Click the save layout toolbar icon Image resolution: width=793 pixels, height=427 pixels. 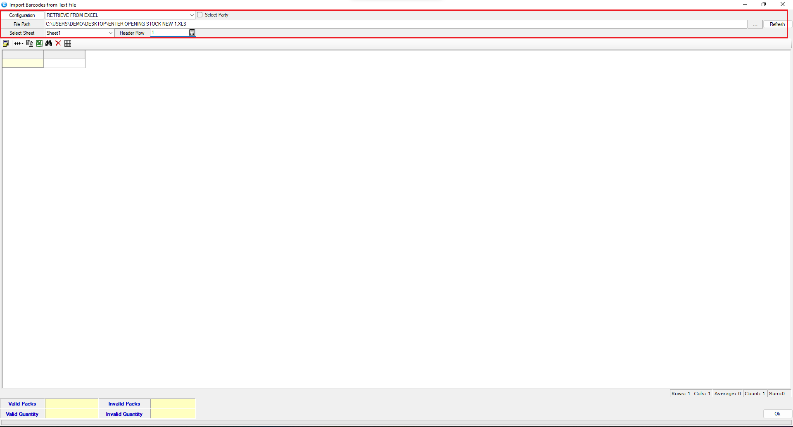[x=6, y=43]
